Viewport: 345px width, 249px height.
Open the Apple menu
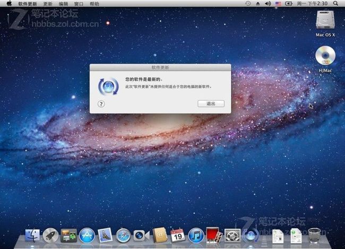[9, 4]
